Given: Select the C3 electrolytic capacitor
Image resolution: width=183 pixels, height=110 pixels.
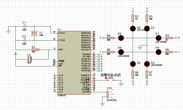Looking at the screenshot, I should click(30, 59).
